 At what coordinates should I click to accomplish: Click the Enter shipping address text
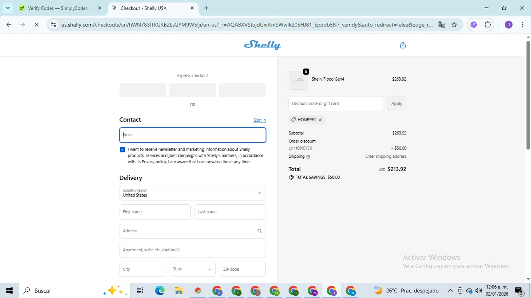tap(386, 157)
